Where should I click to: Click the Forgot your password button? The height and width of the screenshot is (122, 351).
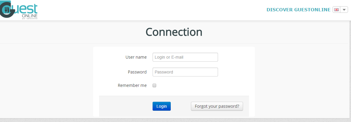(217, 106)
